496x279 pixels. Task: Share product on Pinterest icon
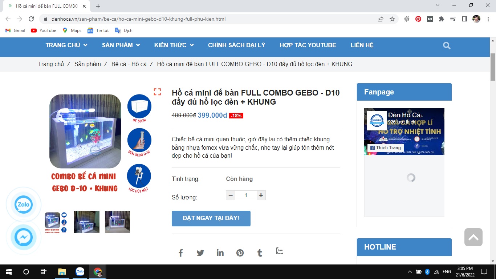pyautogui.click(x=240, y=253)
